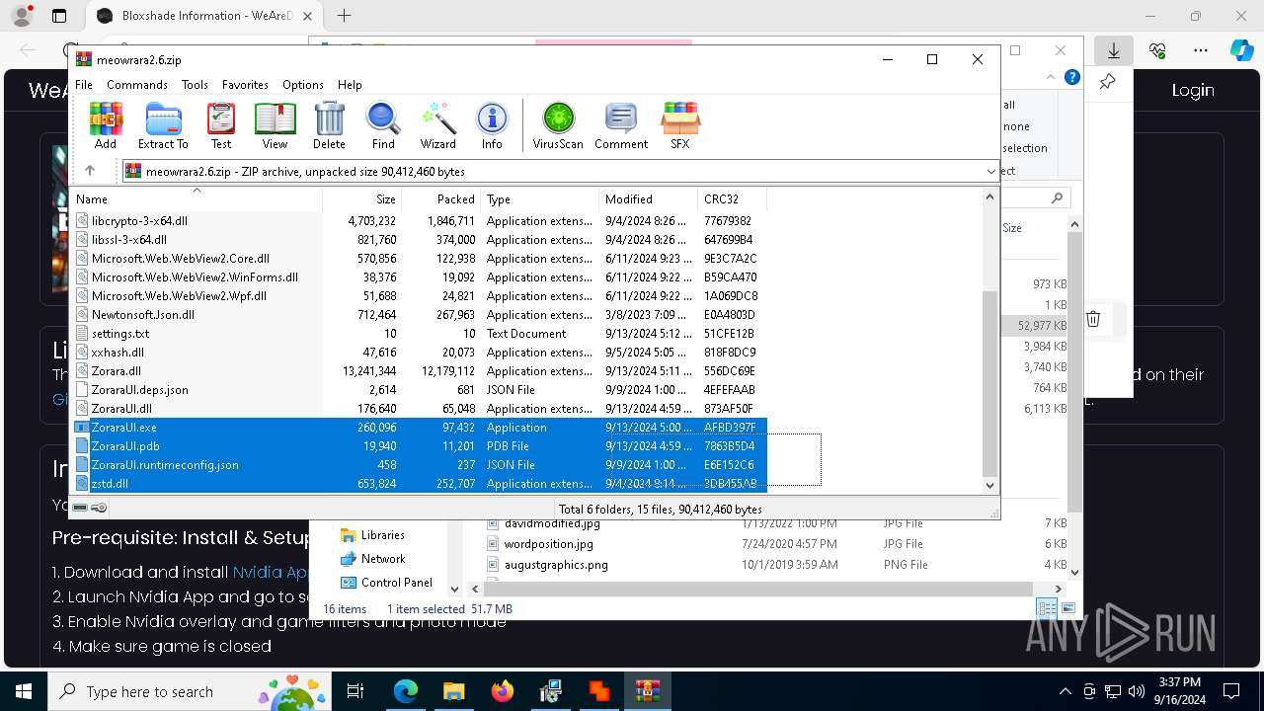Screen dimensions: 1264x711
Task: Open Windows Start menu
Action: tap(24, 691)
